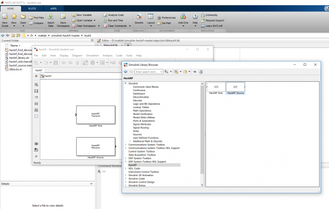Switch to the APPS tab
Image resolution: width=329 pixels, height=209 pixels.
tap(53, 8)
